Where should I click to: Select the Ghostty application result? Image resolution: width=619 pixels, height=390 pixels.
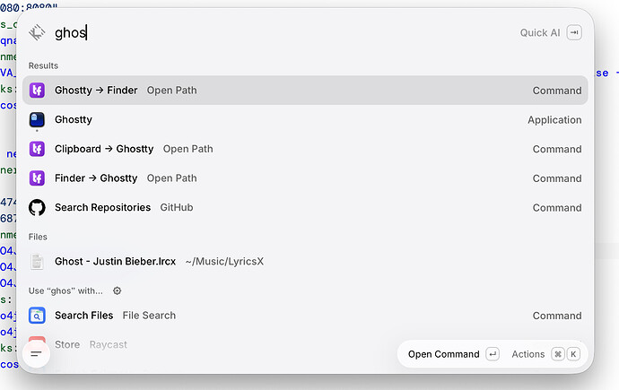pos(305,120)
